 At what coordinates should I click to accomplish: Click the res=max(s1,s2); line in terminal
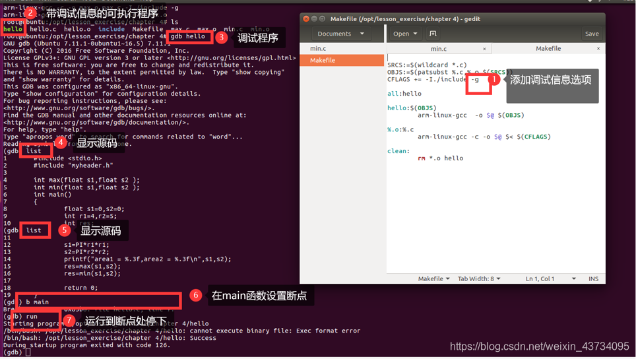[x=92, y=267]
